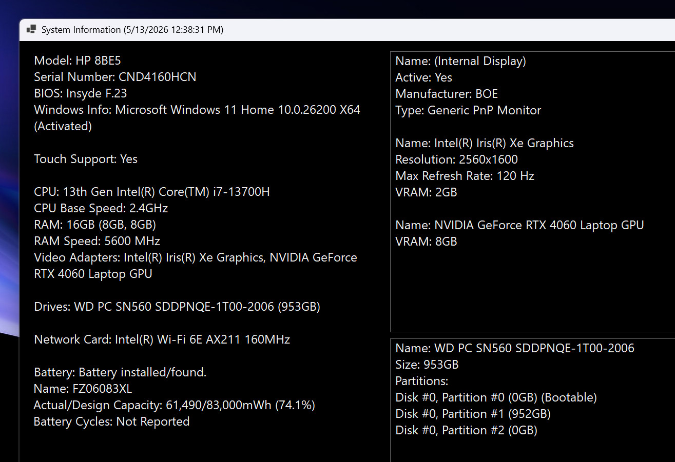Click the battery Name: FZ06083XL line

(83, 389)
